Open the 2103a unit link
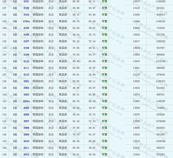The height and width of the screenshot is (158, 173). (26, 21)
